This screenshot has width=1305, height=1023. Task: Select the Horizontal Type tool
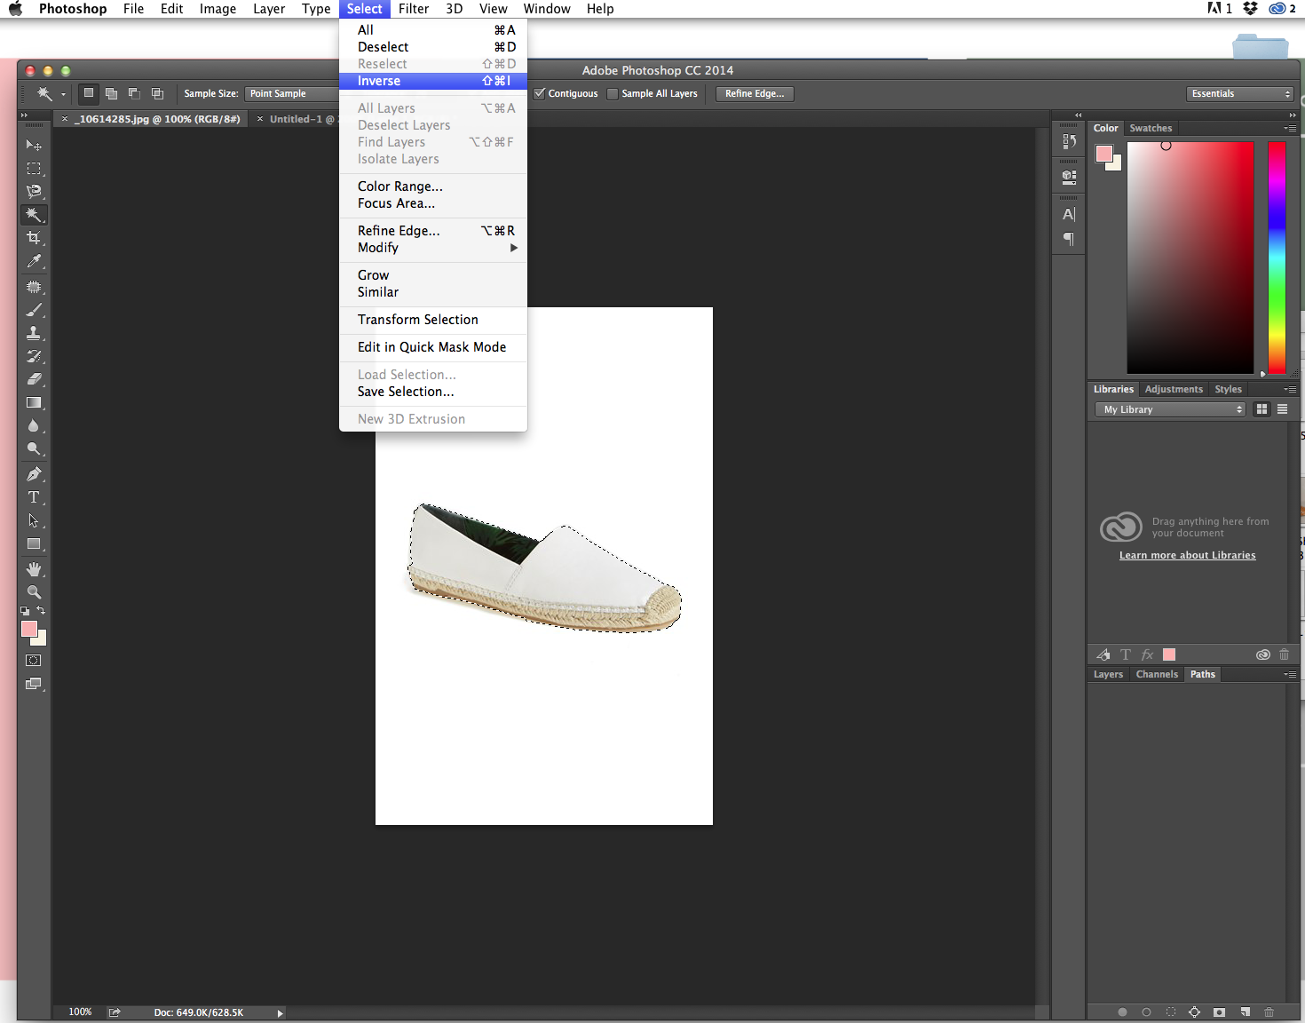[x=34, y=497]
